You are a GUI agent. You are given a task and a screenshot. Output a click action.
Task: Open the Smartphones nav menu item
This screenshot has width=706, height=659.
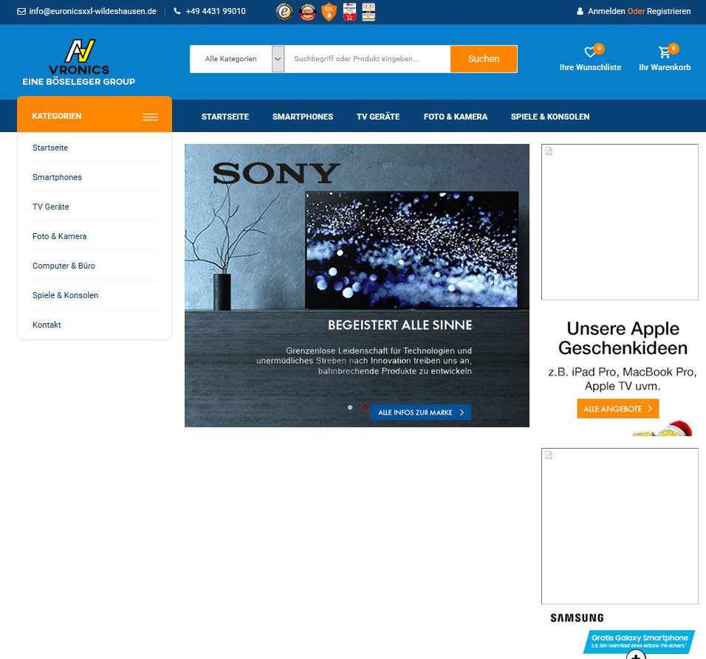(x=303, y=117)
